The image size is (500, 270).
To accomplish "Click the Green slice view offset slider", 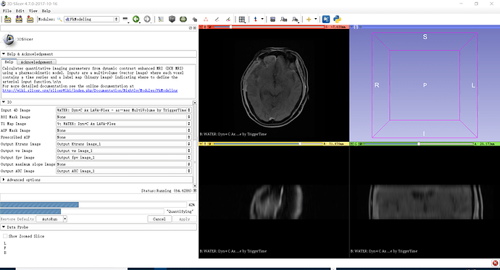I will [x=419, y=144].
